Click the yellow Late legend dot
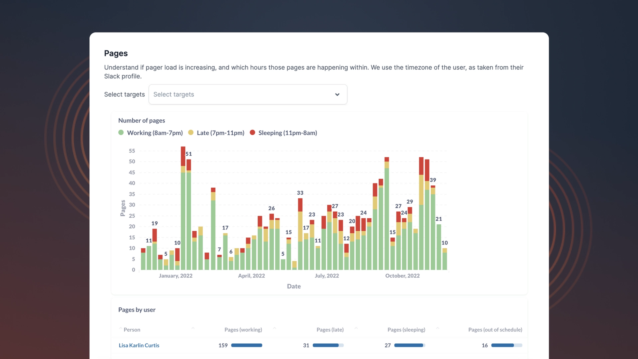 click(191, 132)
